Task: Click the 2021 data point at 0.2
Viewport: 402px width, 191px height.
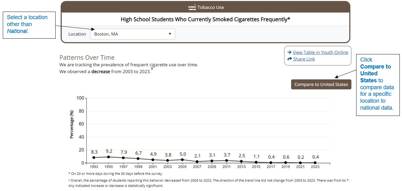Action: click(301, 163)
